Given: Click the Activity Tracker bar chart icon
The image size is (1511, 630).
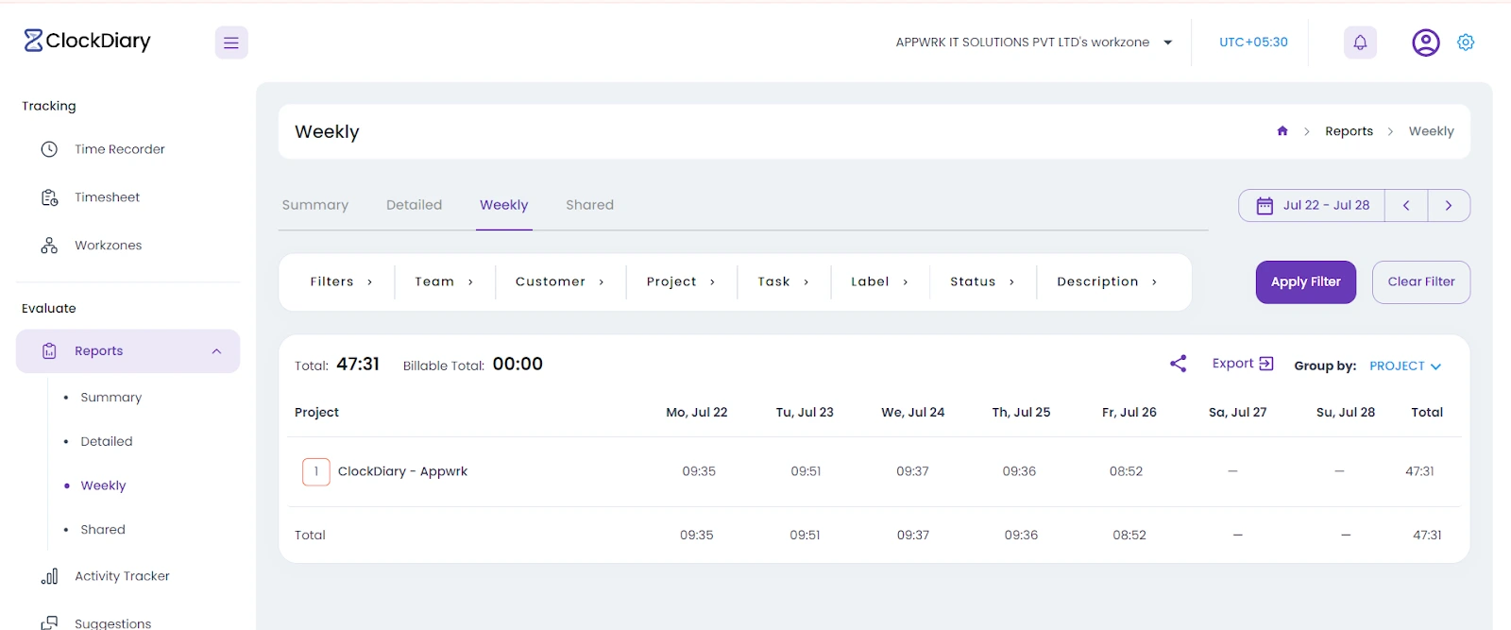Looking at the screenshot, I should tap(49, 576).
